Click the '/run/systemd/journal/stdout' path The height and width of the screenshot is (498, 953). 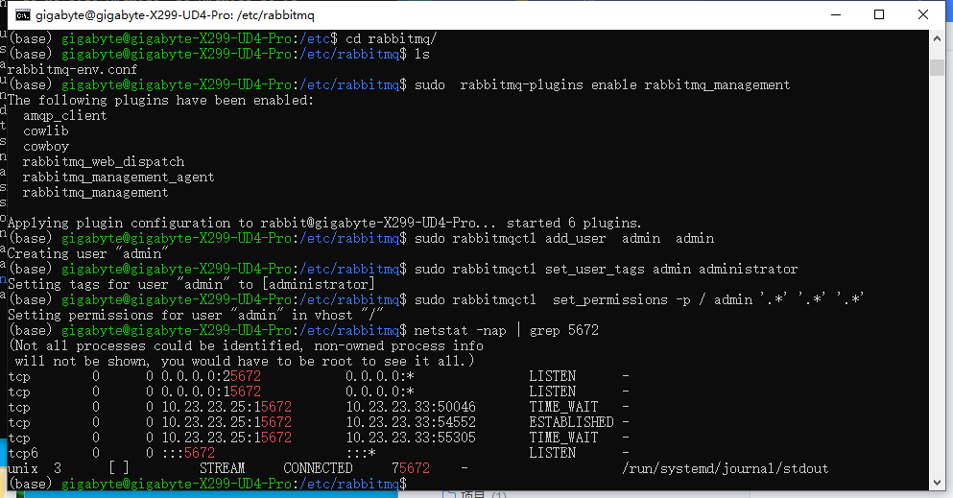click(726, 468)
